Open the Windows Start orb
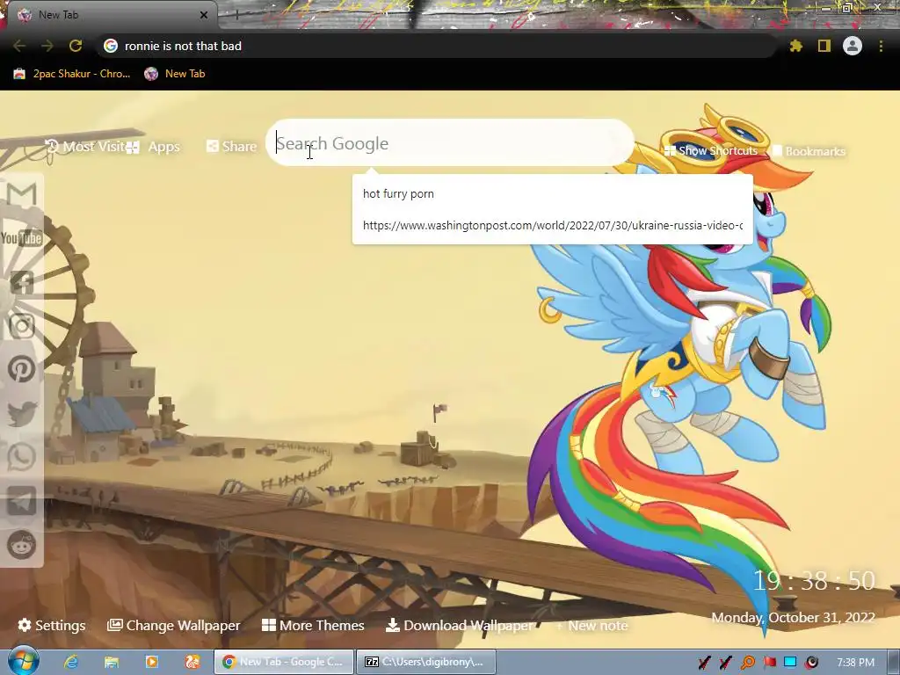Screen dimensions: 900x675 tap(24, 661)
